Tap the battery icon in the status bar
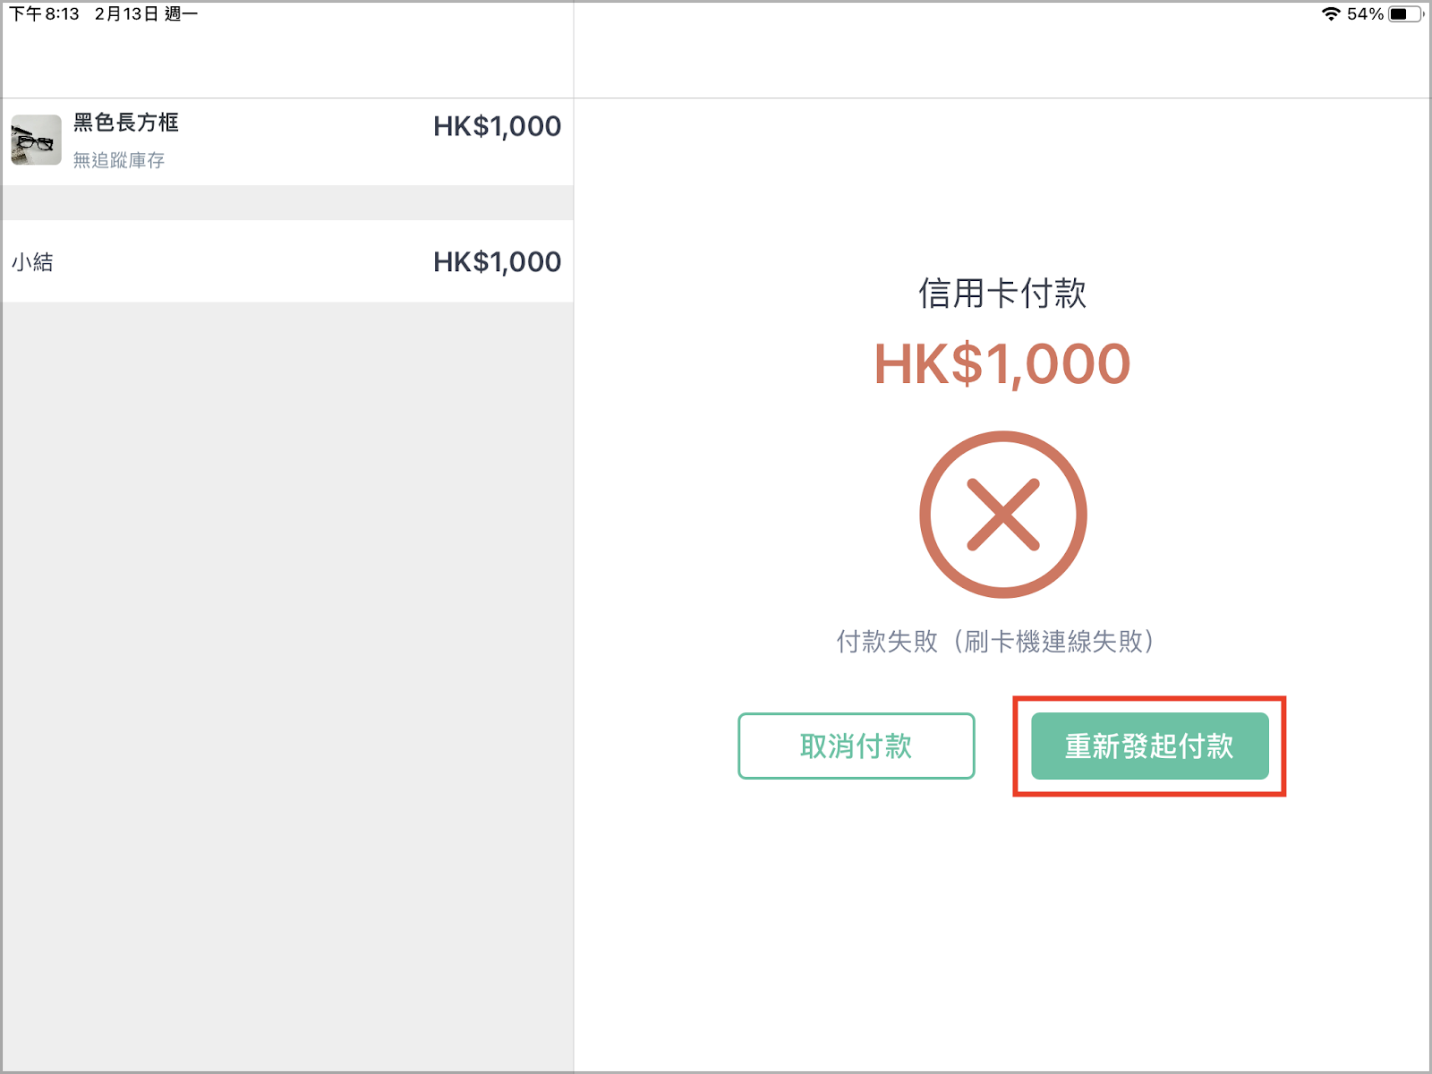1432x1074 pixels. pyautogui.click(x=1405, y=13)
